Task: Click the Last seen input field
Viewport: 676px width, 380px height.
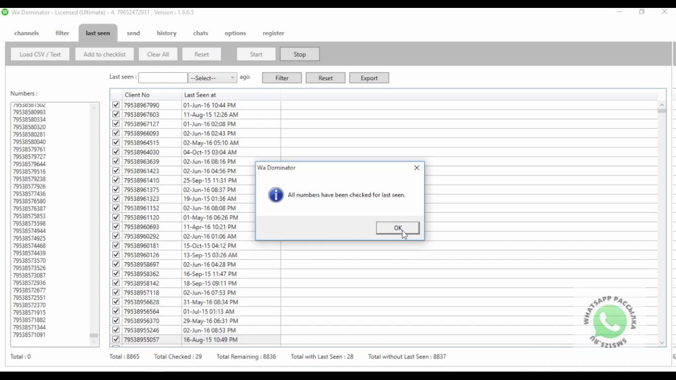Action: 162,77
